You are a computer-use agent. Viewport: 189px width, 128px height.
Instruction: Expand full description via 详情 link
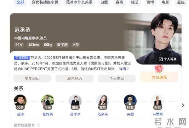coord(124,69)
